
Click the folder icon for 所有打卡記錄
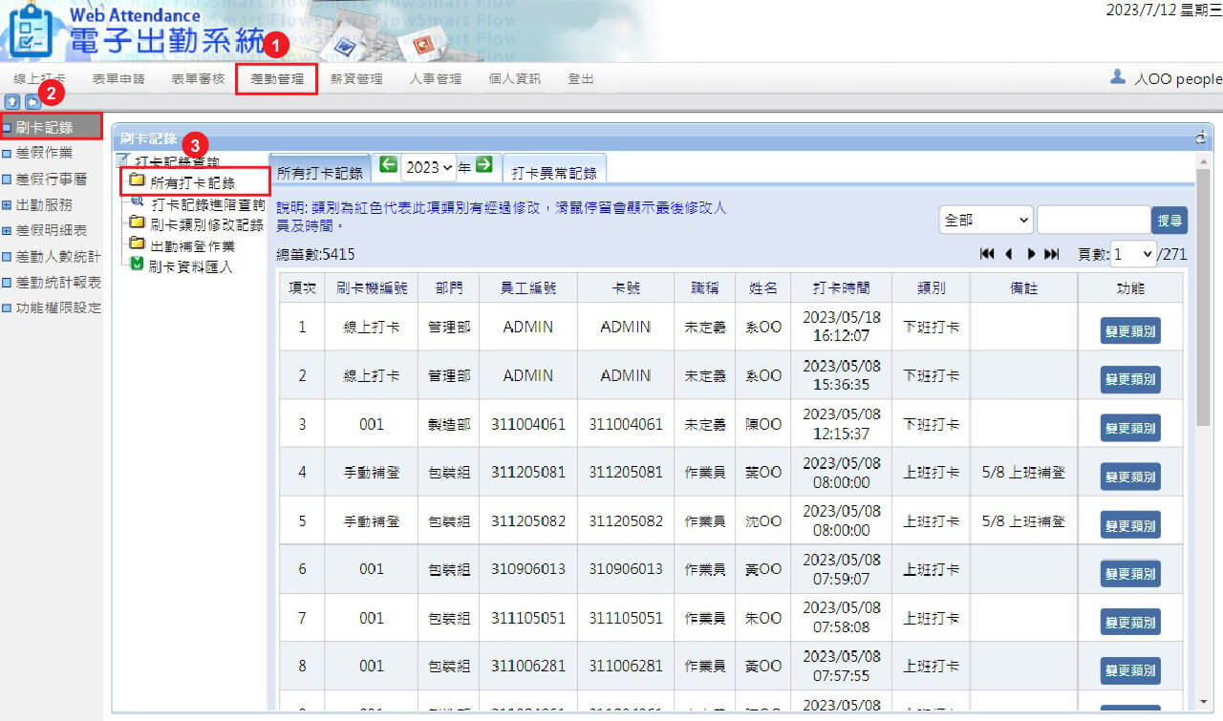pos(137,181)
